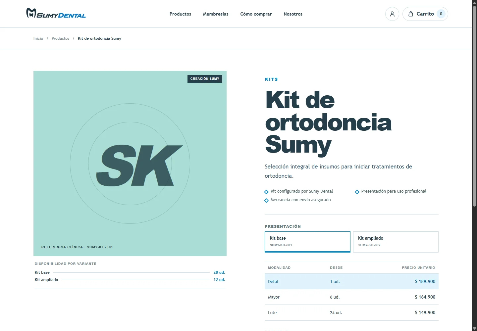Select the Lote pricing row

point(351,312)
